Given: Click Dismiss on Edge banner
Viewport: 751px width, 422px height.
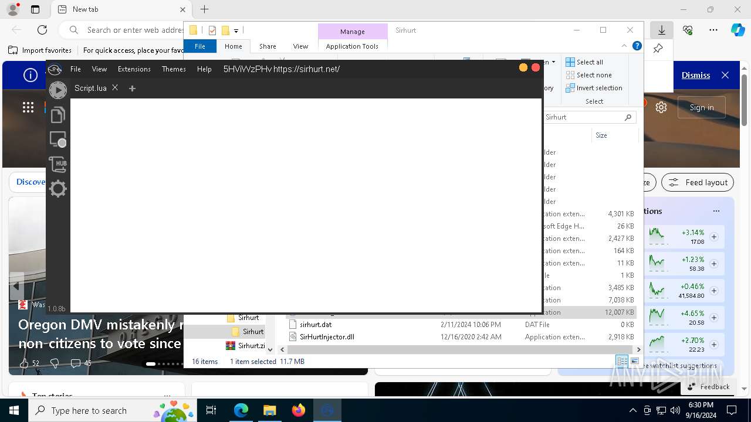Looking at the screenshot, I should tap(696, 75).
